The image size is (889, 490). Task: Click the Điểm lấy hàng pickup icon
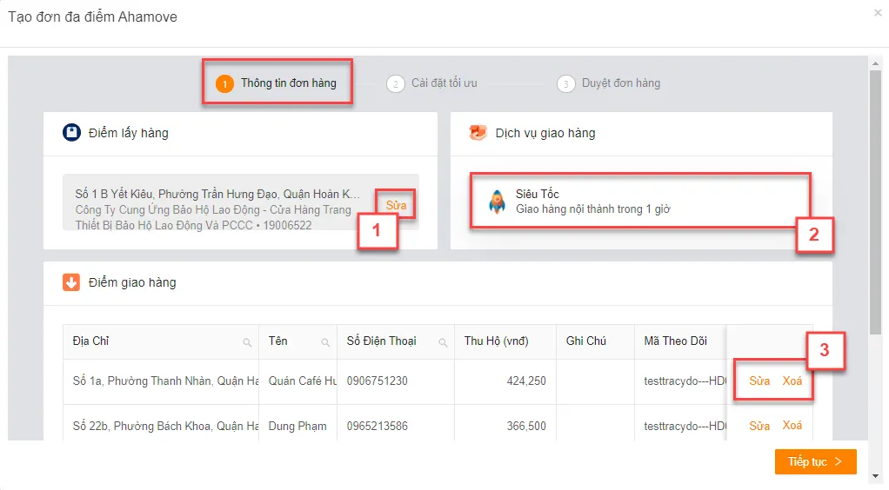[71, 133]
